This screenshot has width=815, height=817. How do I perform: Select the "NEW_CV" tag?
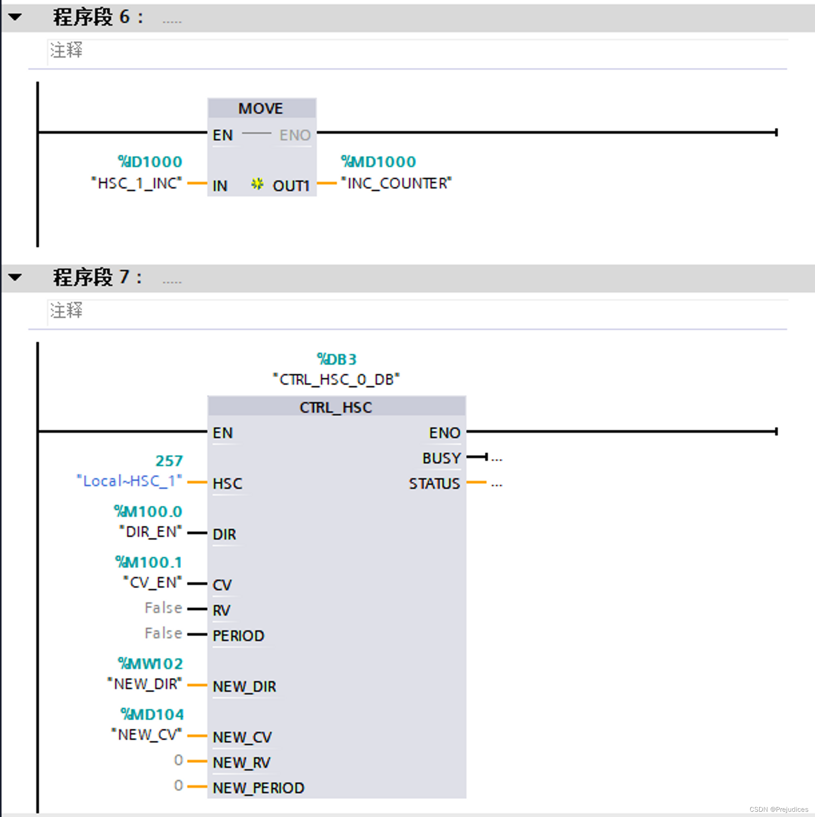[x=146, y=735]
